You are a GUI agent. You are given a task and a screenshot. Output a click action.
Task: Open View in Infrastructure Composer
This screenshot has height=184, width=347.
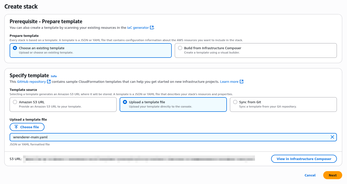click(304, 159)
